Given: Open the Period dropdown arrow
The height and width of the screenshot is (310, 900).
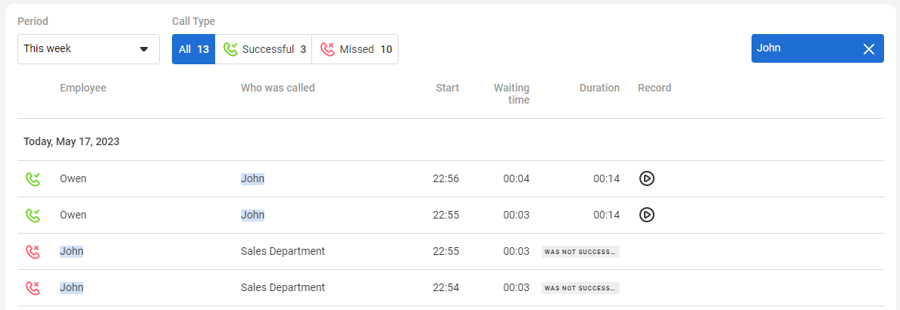Looking at the screenshot, I should click(x=144, y=49).
